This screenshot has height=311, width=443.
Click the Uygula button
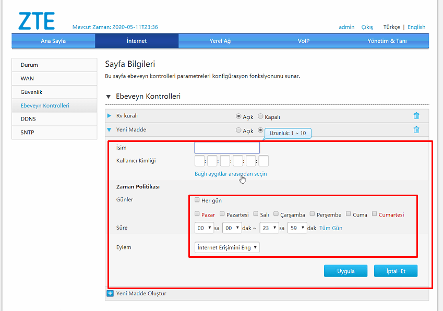[345, 271]
